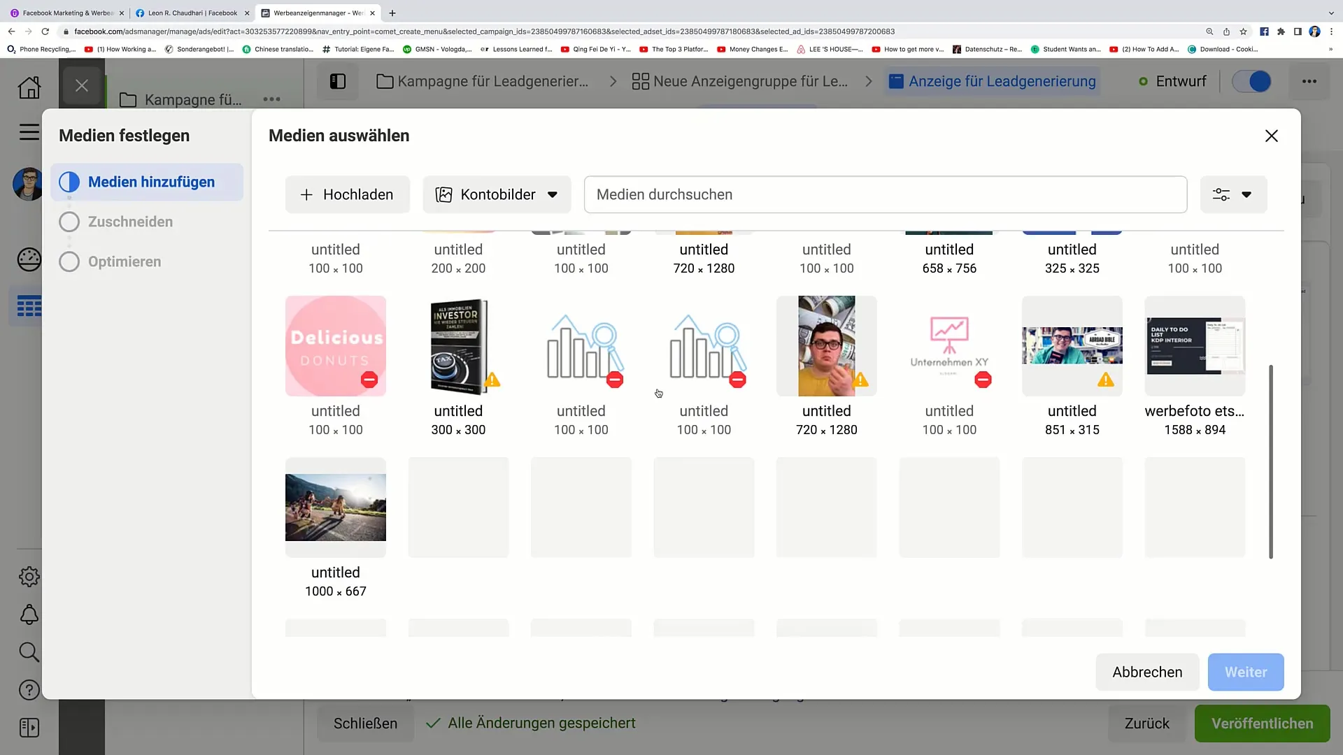
Task: Click the Facebook home icon sidebar
Action: point(28,87)
